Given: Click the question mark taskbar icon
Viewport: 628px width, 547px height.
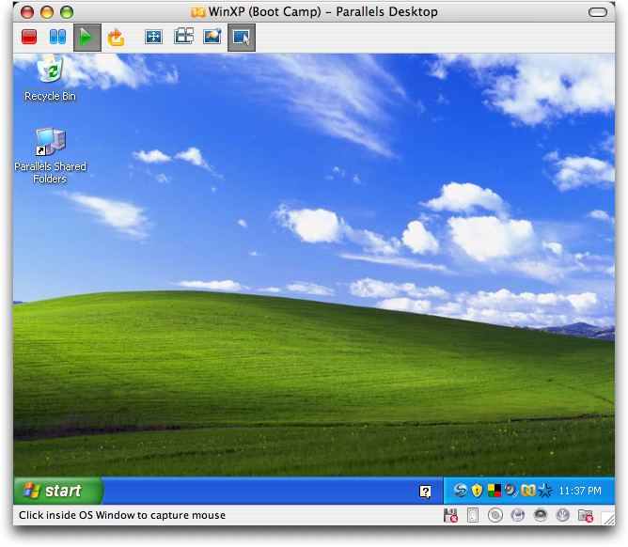Looking at the screenshot, I should pos(425,492).
